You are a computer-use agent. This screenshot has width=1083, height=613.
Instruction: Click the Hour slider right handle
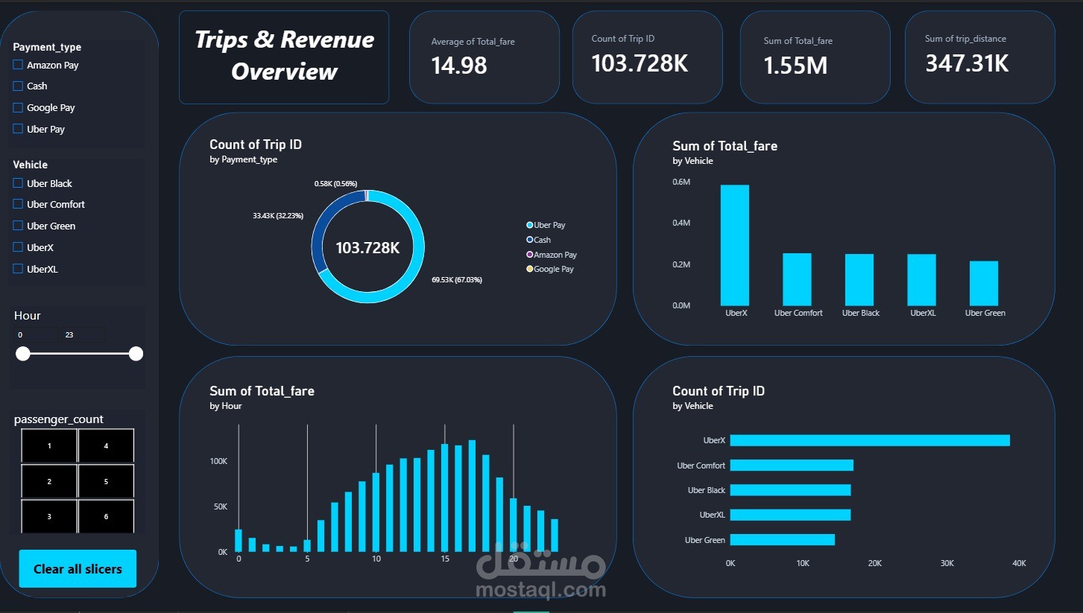(136, 354)
